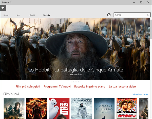Go back using the back arrow
The width and height of the screenshot is (152, 119).
click(x=3, y=8)
